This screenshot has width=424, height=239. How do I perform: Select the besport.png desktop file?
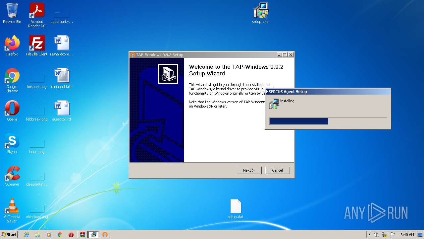(37, 81)
